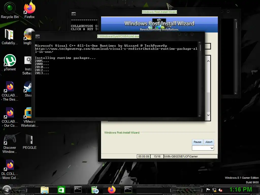Launch VMware Workstation desktop shortcut
Viewport: 260px width, 195px height.
click(x=29, y=117)
